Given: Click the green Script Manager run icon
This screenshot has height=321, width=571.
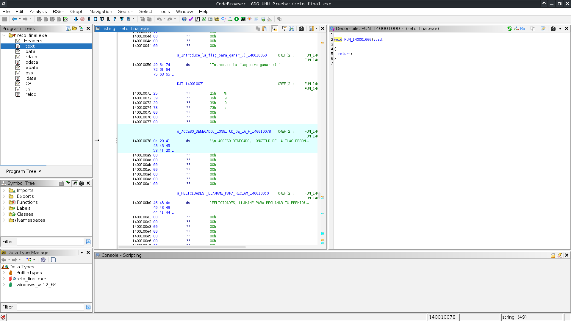Looking at the screenshot, I should coord(237,19).
